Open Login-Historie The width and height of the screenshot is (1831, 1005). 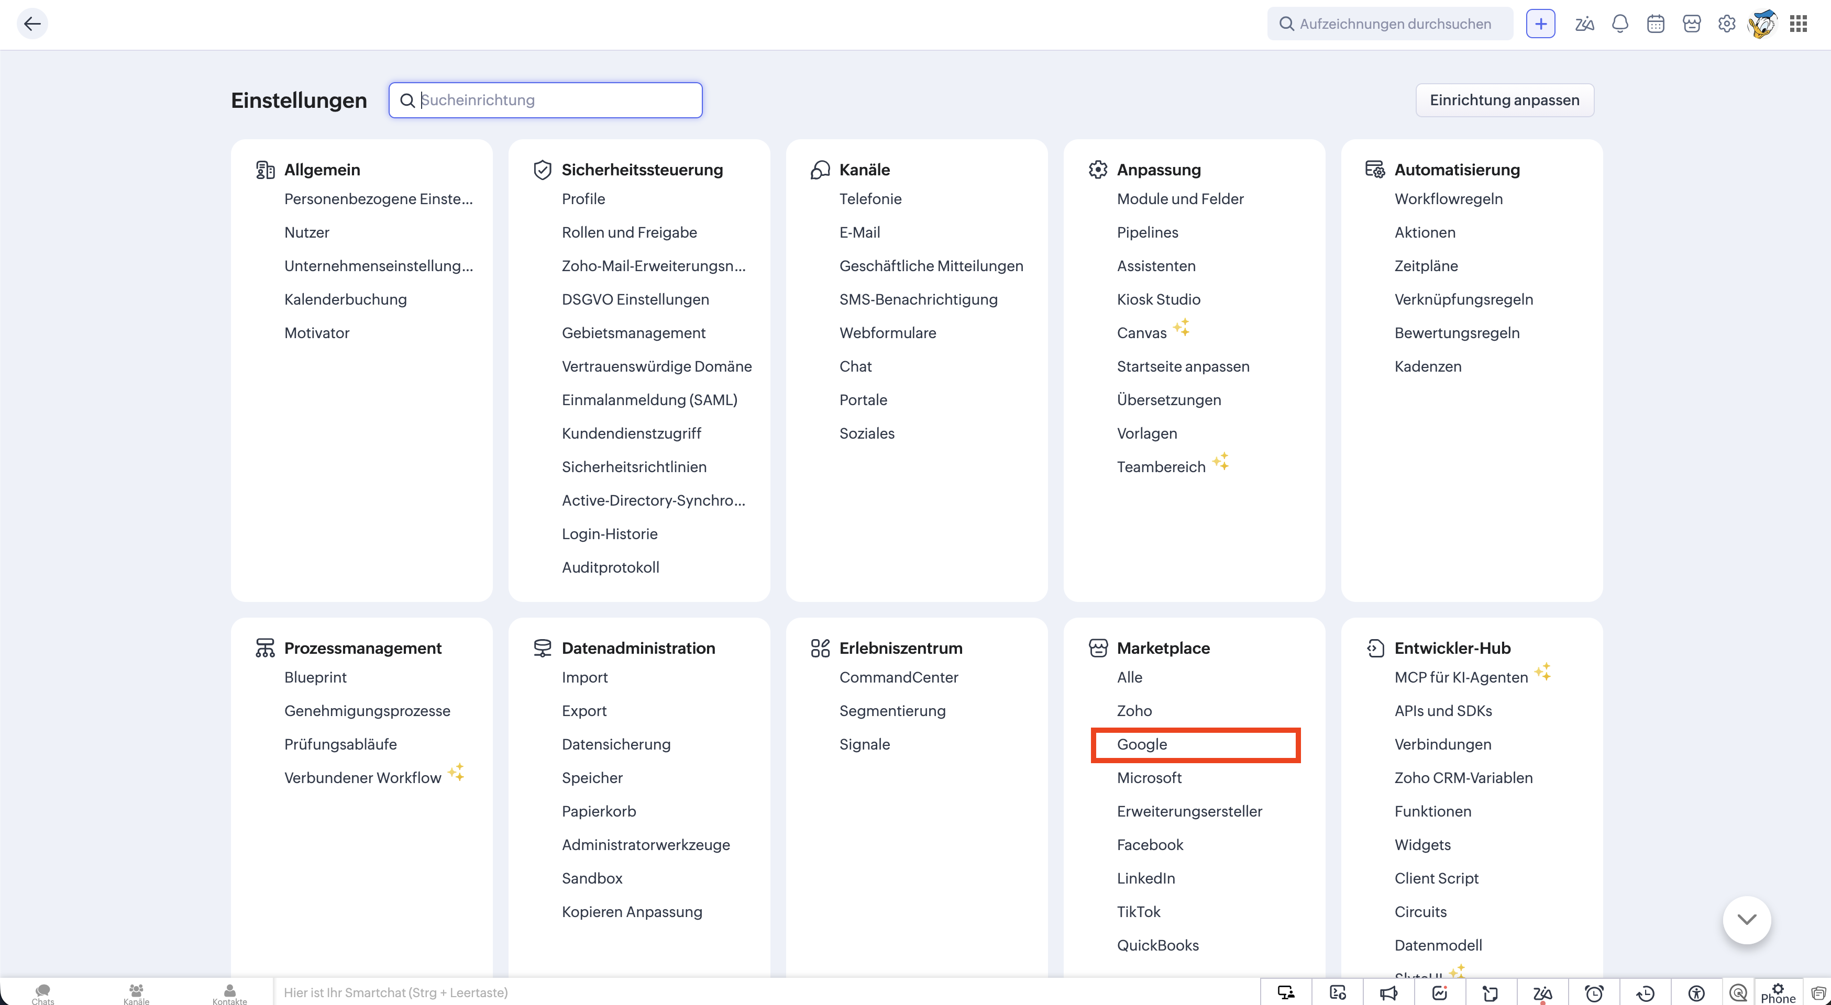click(609, 533)
